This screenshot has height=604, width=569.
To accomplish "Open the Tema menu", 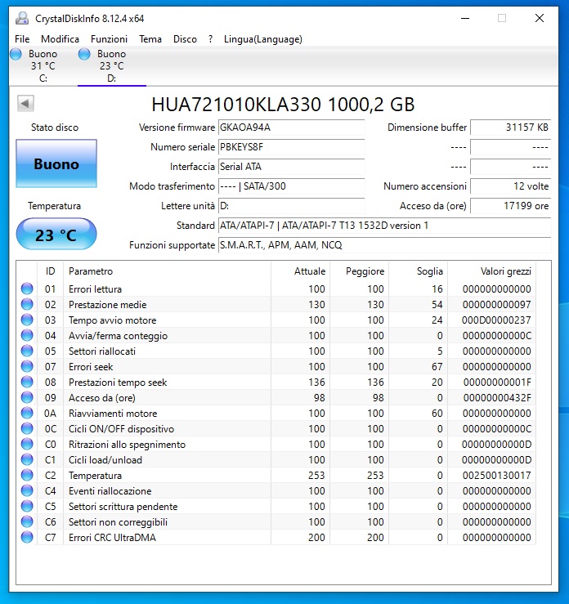I will pyautogui.click(x=150, y=39).
